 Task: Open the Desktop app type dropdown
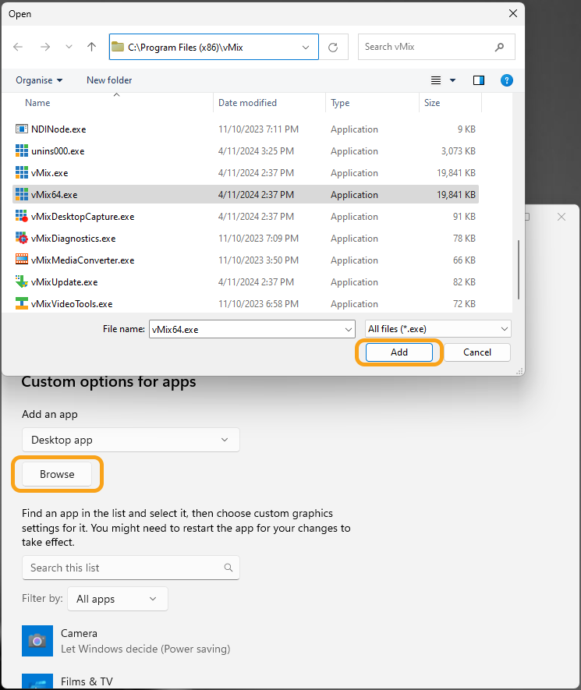point(130,440)
